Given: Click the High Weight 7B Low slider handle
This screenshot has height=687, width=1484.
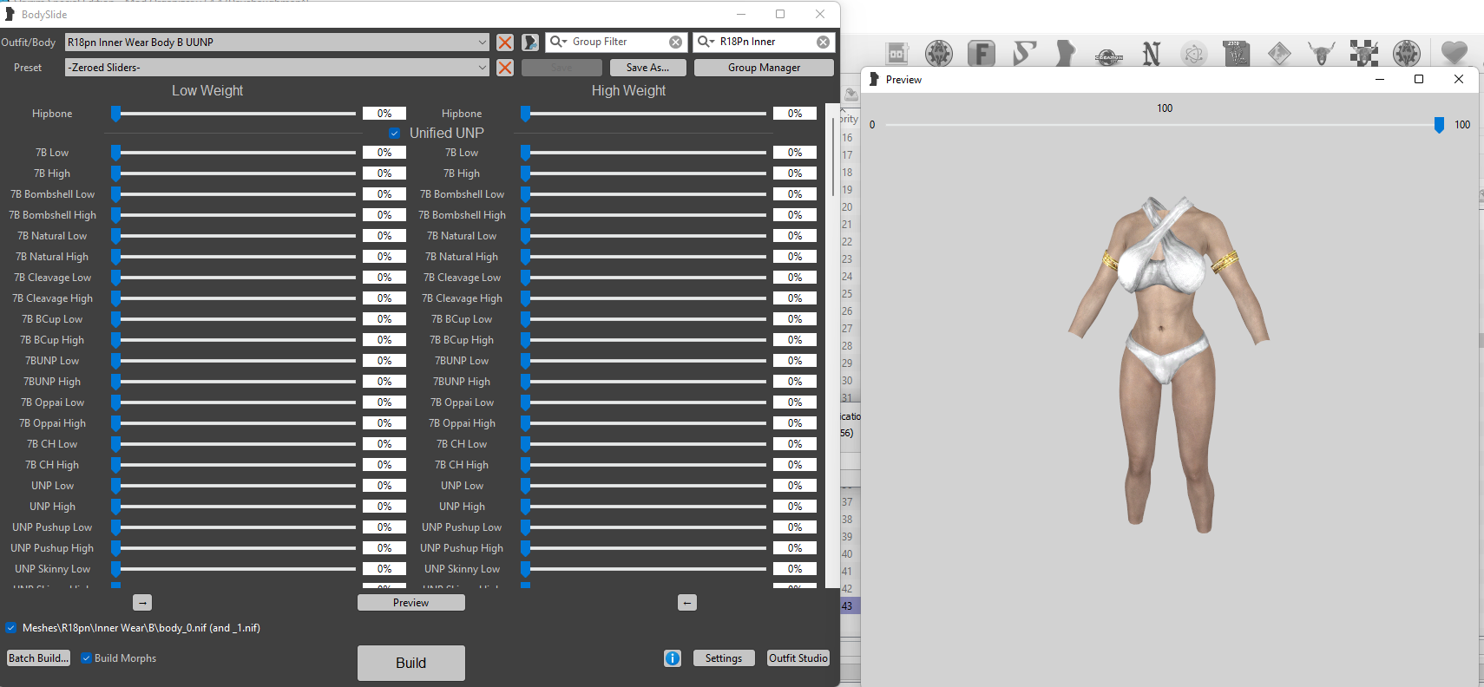Looking at the screenshot, I should (525, 153).
